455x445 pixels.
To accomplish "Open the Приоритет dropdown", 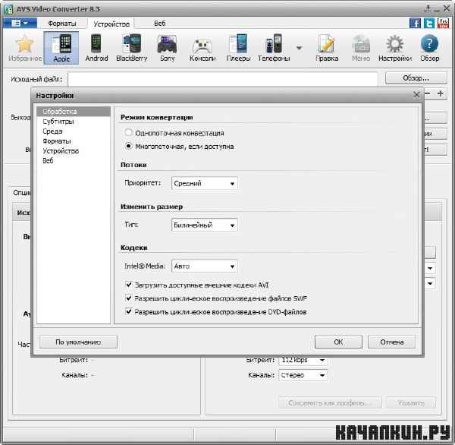I will point(205,184).
